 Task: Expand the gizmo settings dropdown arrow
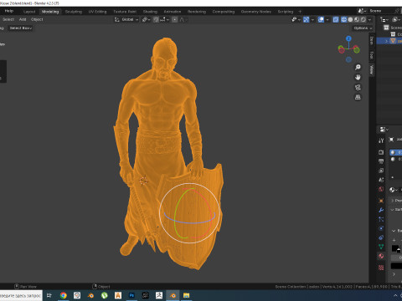[x=312, y=19]
